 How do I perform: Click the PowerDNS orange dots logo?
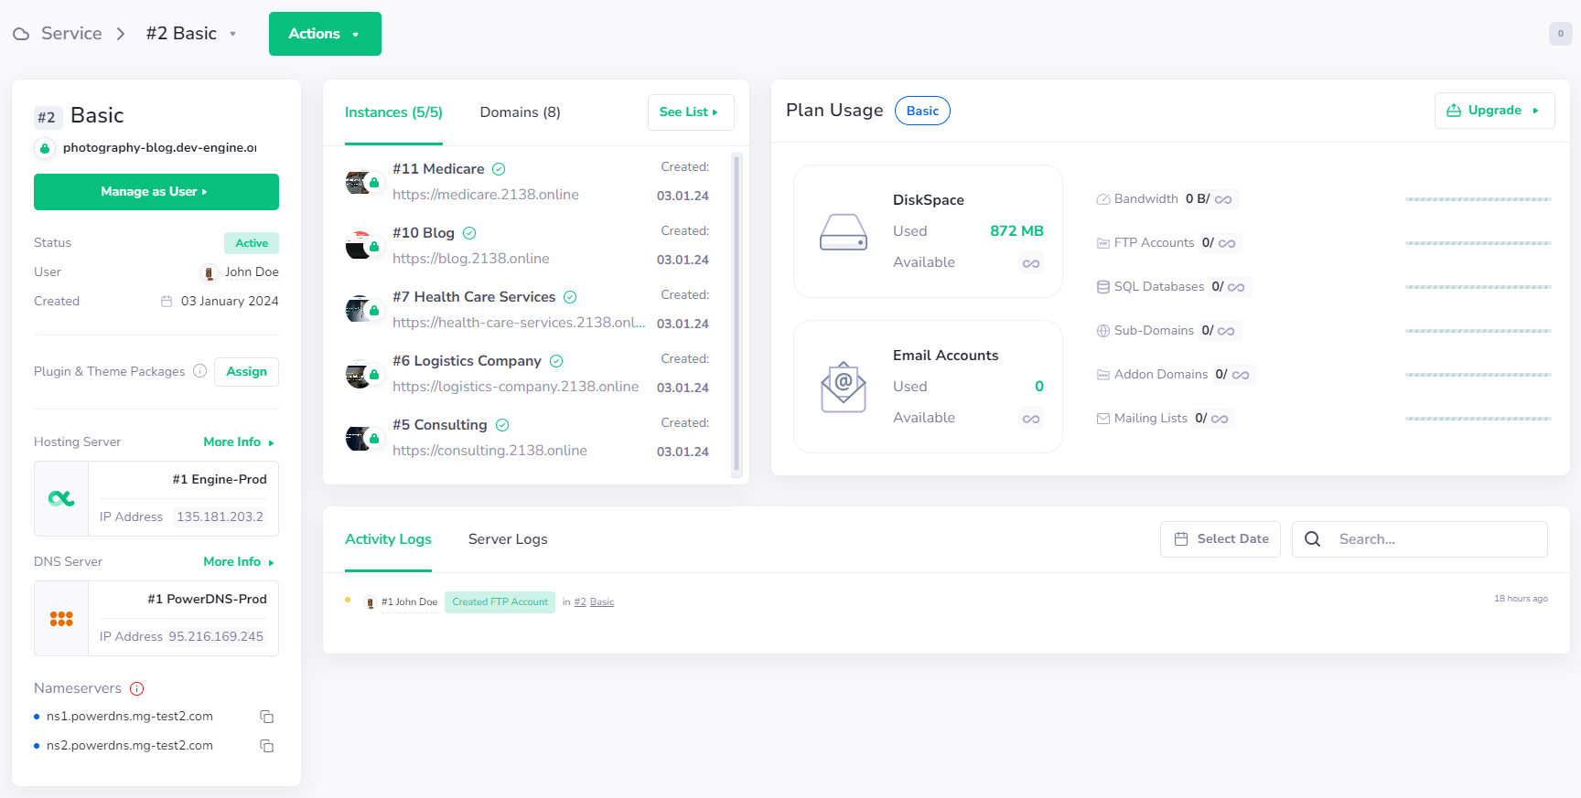point(61,619)
